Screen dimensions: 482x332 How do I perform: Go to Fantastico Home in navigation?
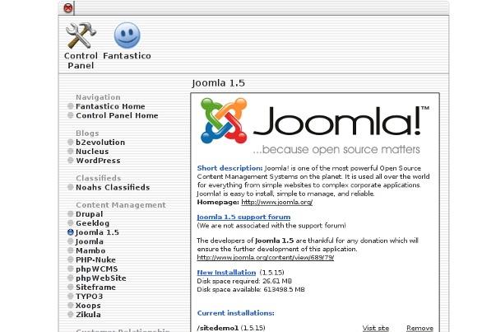click(x=110, y=106)
